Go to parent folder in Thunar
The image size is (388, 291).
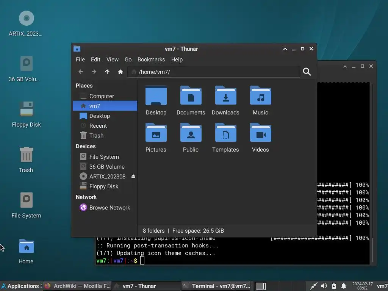coord(107,72)
